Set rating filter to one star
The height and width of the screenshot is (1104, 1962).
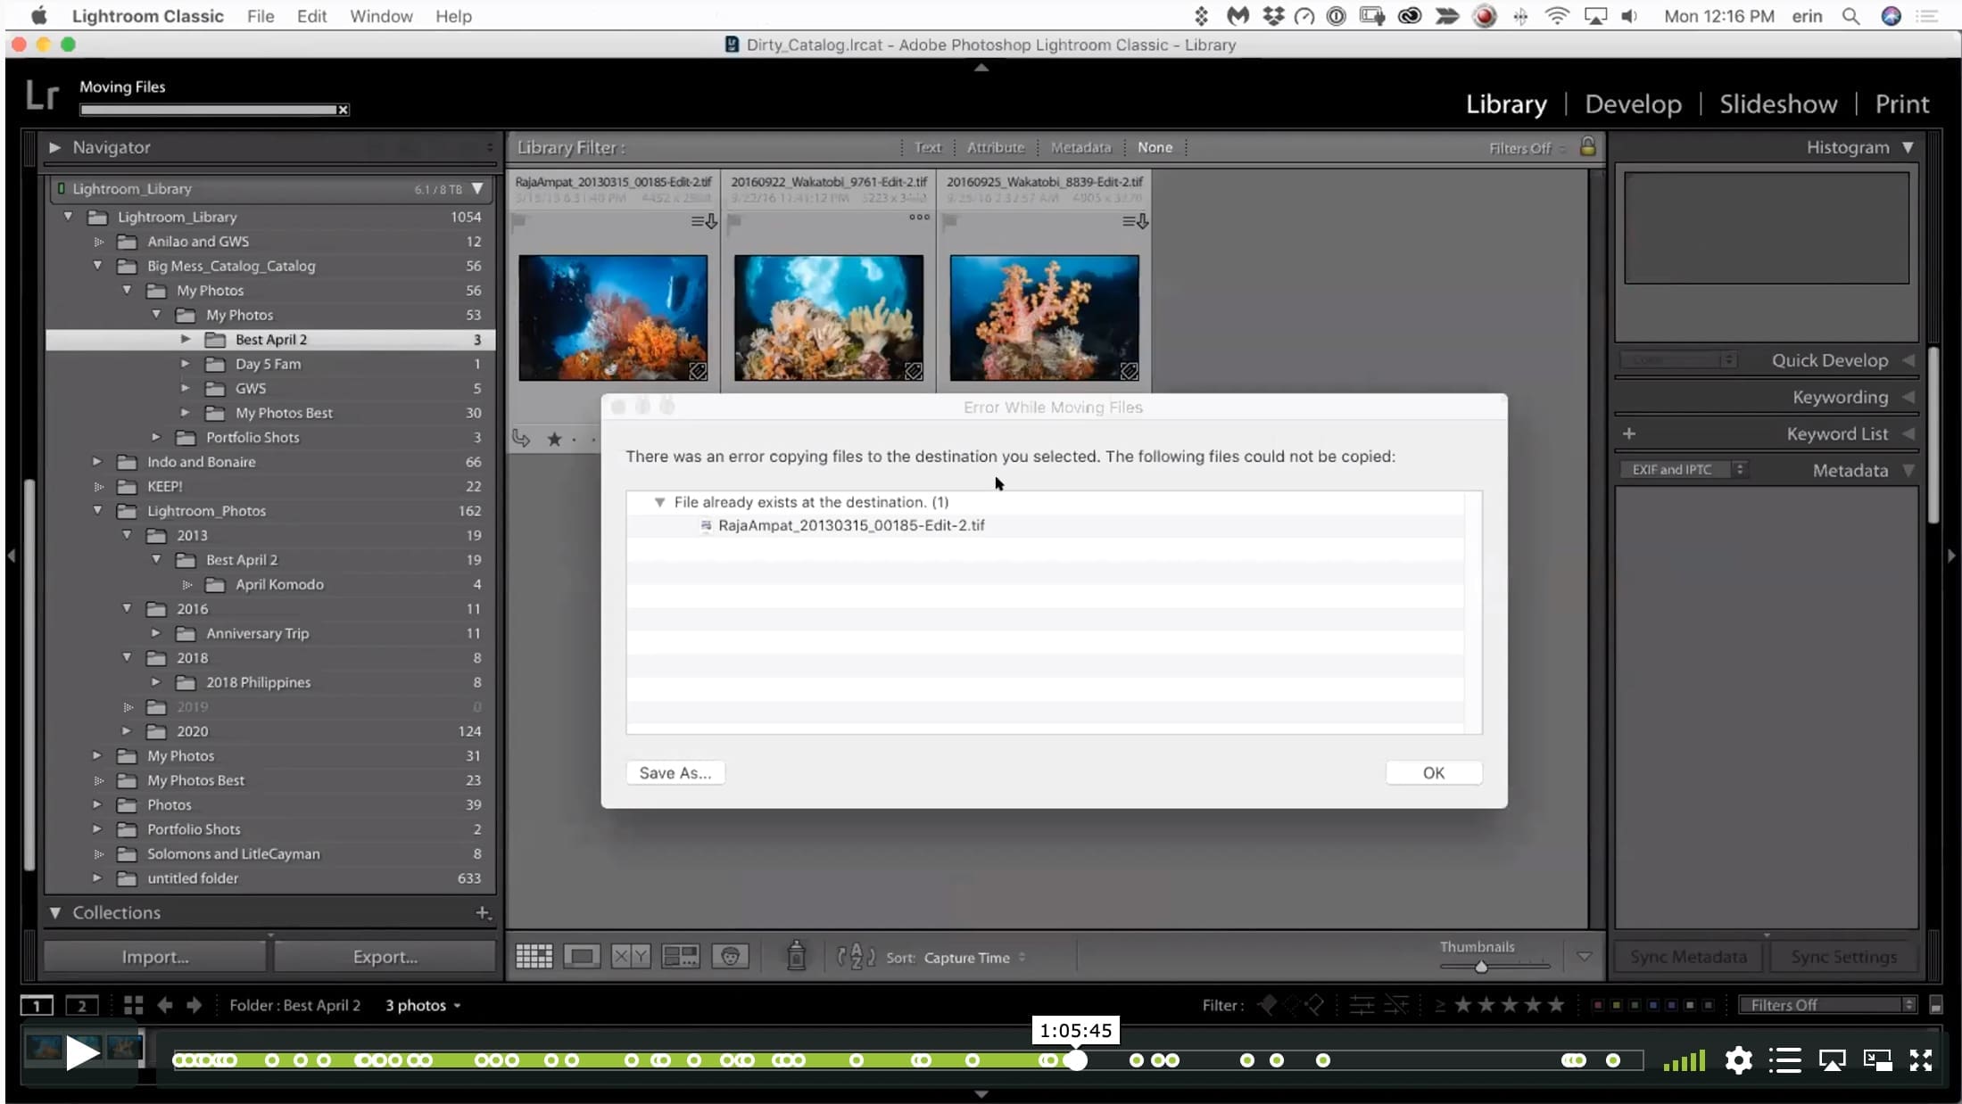(x=1463, y=1005)
